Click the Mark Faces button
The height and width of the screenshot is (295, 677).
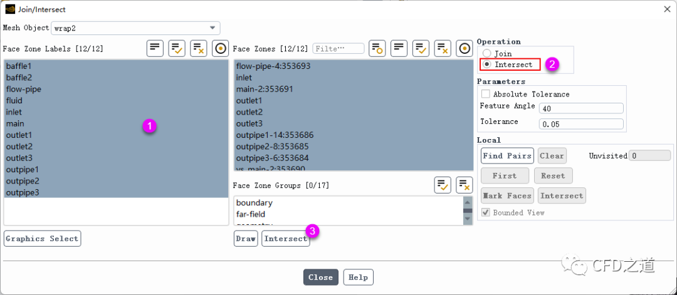[507, 195]
